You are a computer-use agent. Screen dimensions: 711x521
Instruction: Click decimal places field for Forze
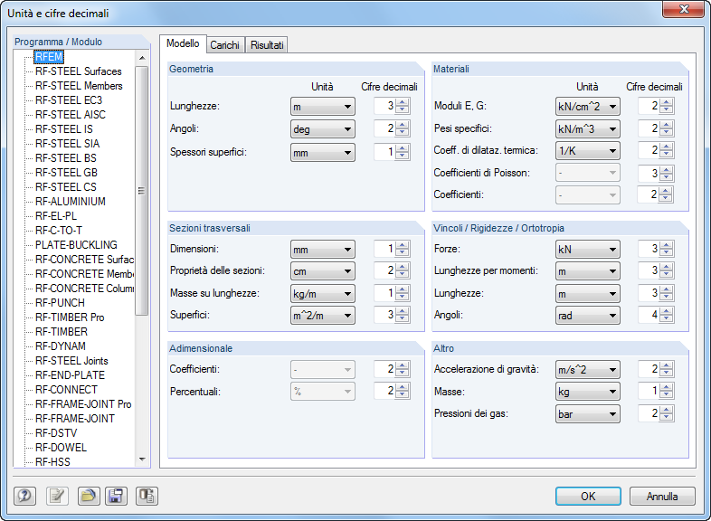pyautogui.click(x=649, y=249)
